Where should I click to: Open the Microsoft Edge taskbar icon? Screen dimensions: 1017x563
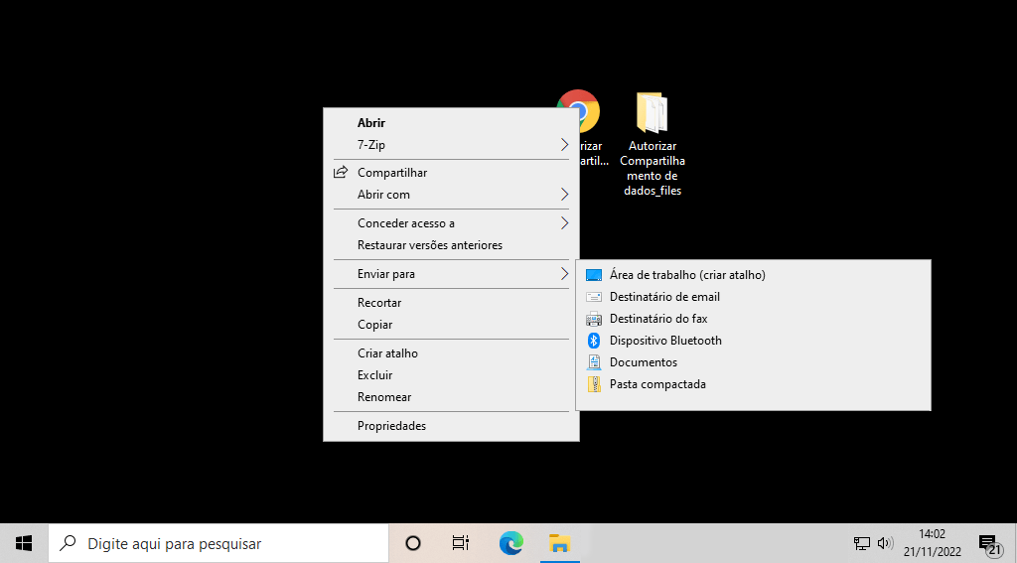click(x=510, y=543)
